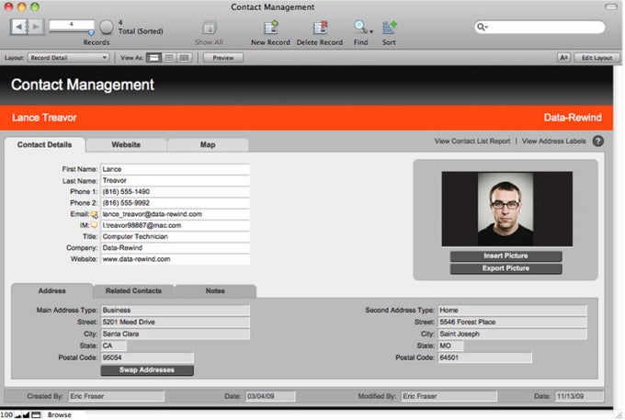This screenshot has height=420, width=625.
Task: Click the New Record toolbar icon
Action: [x=271, y=28]
